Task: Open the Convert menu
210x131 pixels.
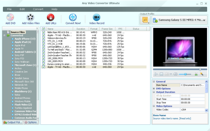Action: coord(38,9)
